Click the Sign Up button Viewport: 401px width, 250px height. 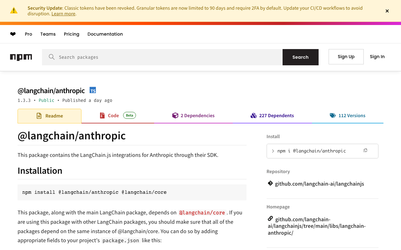[x=346, y=57]
